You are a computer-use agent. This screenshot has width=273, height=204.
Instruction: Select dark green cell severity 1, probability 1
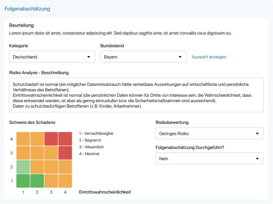click(x=23, y=180)
